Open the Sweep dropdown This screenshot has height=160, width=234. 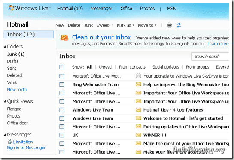pos(105,25)
